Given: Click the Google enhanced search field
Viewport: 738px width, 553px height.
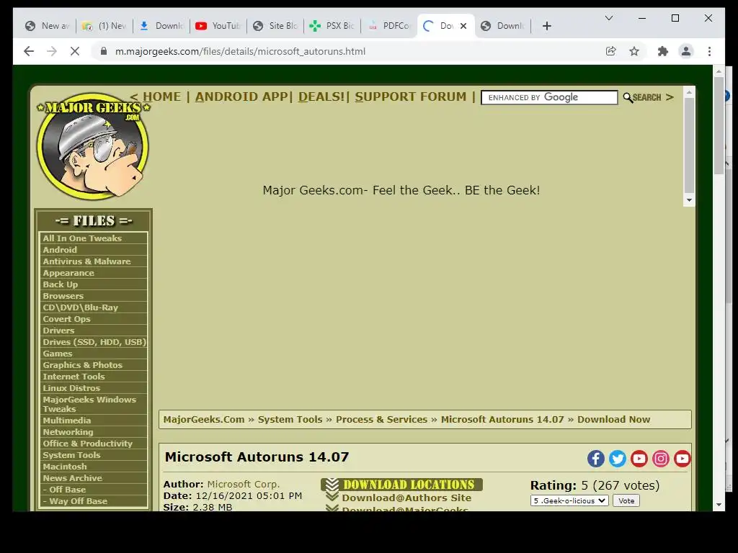Looking at the screenshot, I should (x=549, y=97).
